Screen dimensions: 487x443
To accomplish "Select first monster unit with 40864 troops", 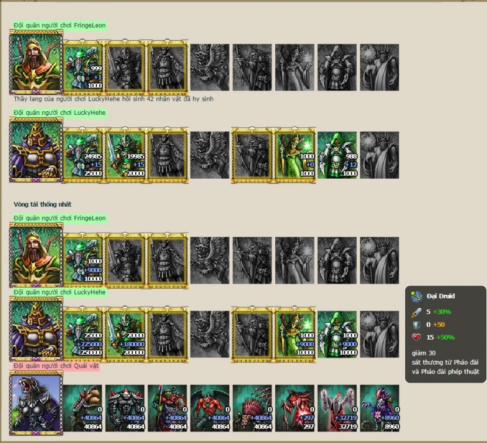I will [83, 408].
